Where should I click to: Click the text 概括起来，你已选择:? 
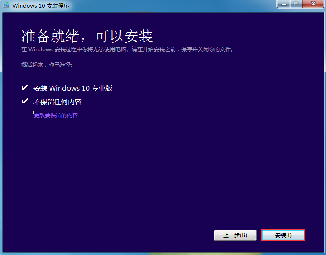(47, 65)
